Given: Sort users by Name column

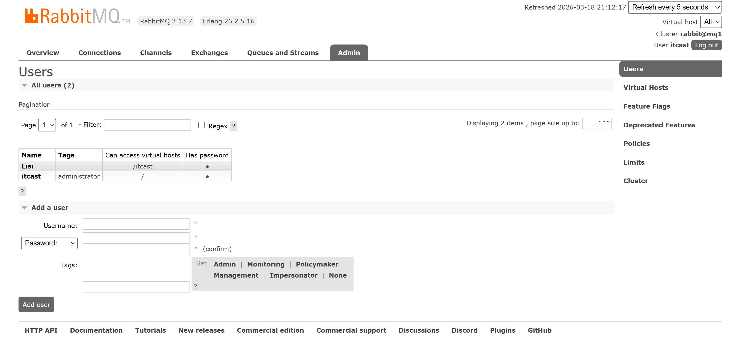Looking at the screenshot, I should [x=32, y=155].
